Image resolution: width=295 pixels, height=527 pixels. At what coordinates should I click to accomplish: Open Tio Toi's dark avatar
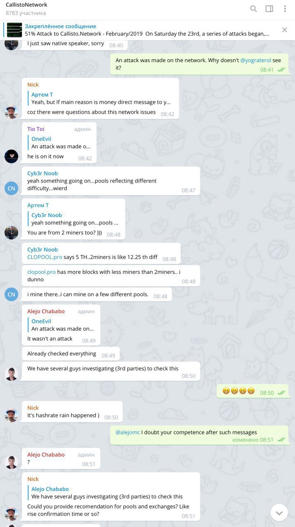coord(11,156)
